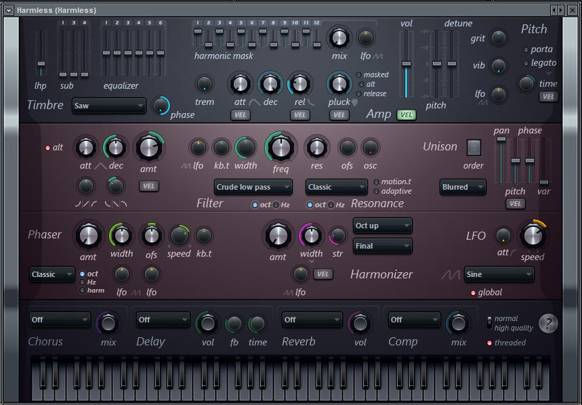The image size is (582, 405).
Task: Click the VEL button under Pitch time
Action: click(548, 97)
